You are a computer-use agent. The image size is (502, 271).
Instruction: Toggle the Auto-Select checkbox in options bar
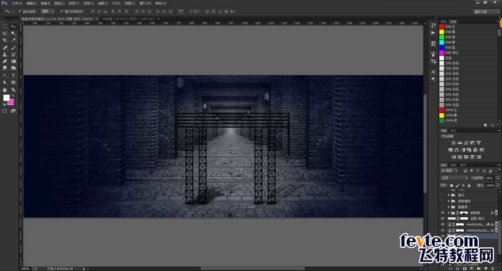click(19, 11)
